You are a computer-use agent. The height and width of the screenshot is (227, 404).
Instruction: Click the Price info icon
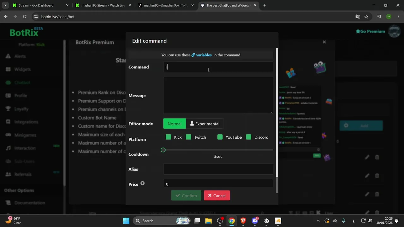point(142,183)
